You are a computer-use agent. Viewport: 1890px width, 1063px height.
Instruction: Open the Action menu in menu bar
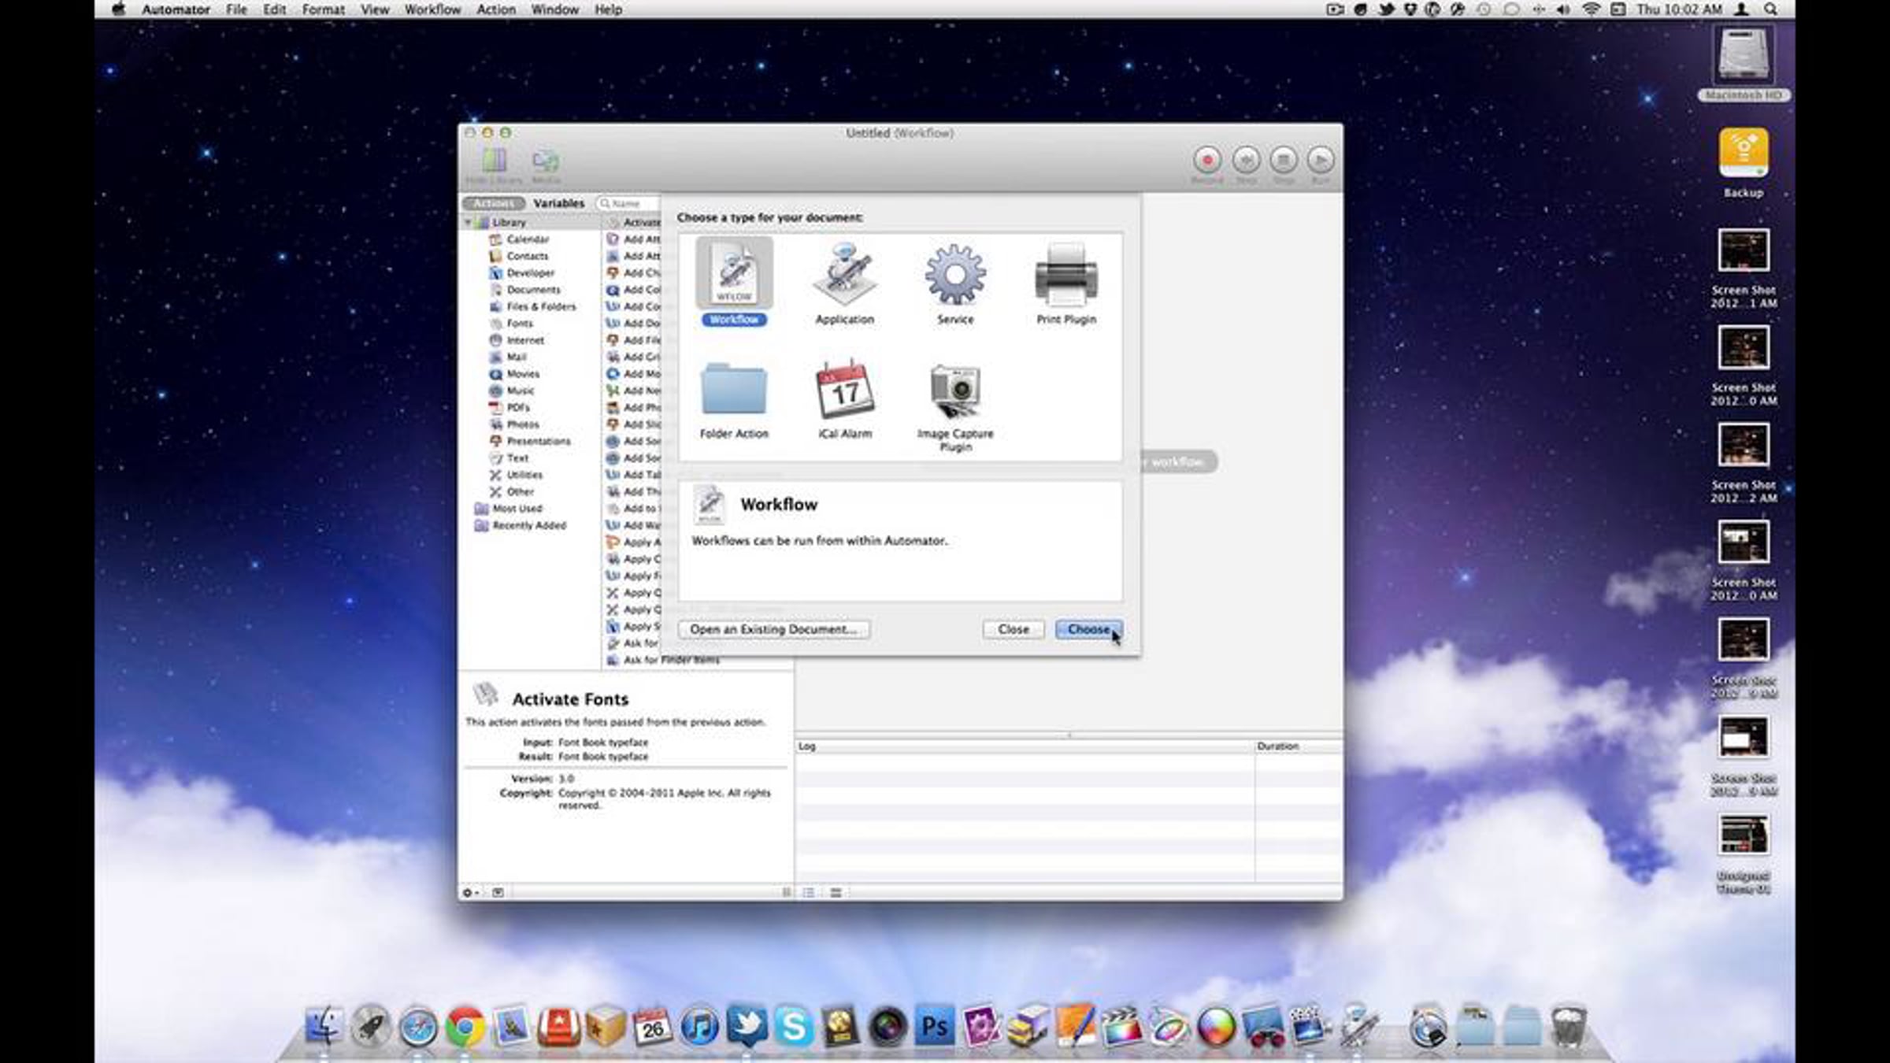coord(496,9)
